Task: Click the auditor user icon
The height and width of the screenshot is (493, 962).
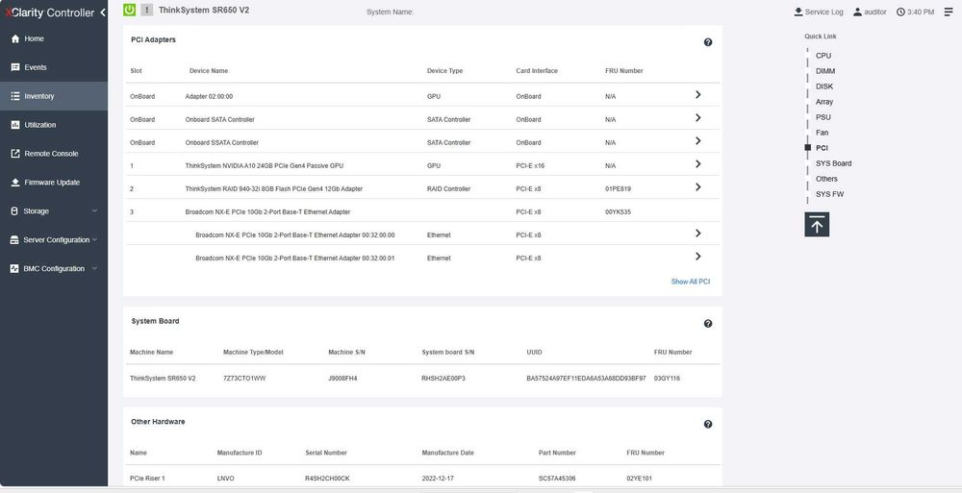Action: tap(858, 12)
